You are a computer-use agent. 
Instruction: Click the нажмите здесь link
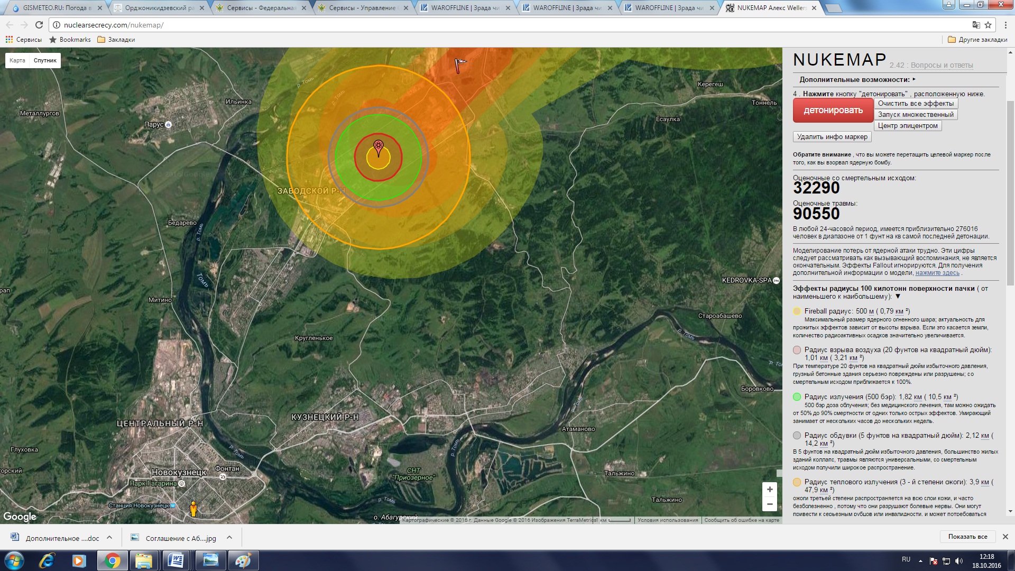click(937, 273)
